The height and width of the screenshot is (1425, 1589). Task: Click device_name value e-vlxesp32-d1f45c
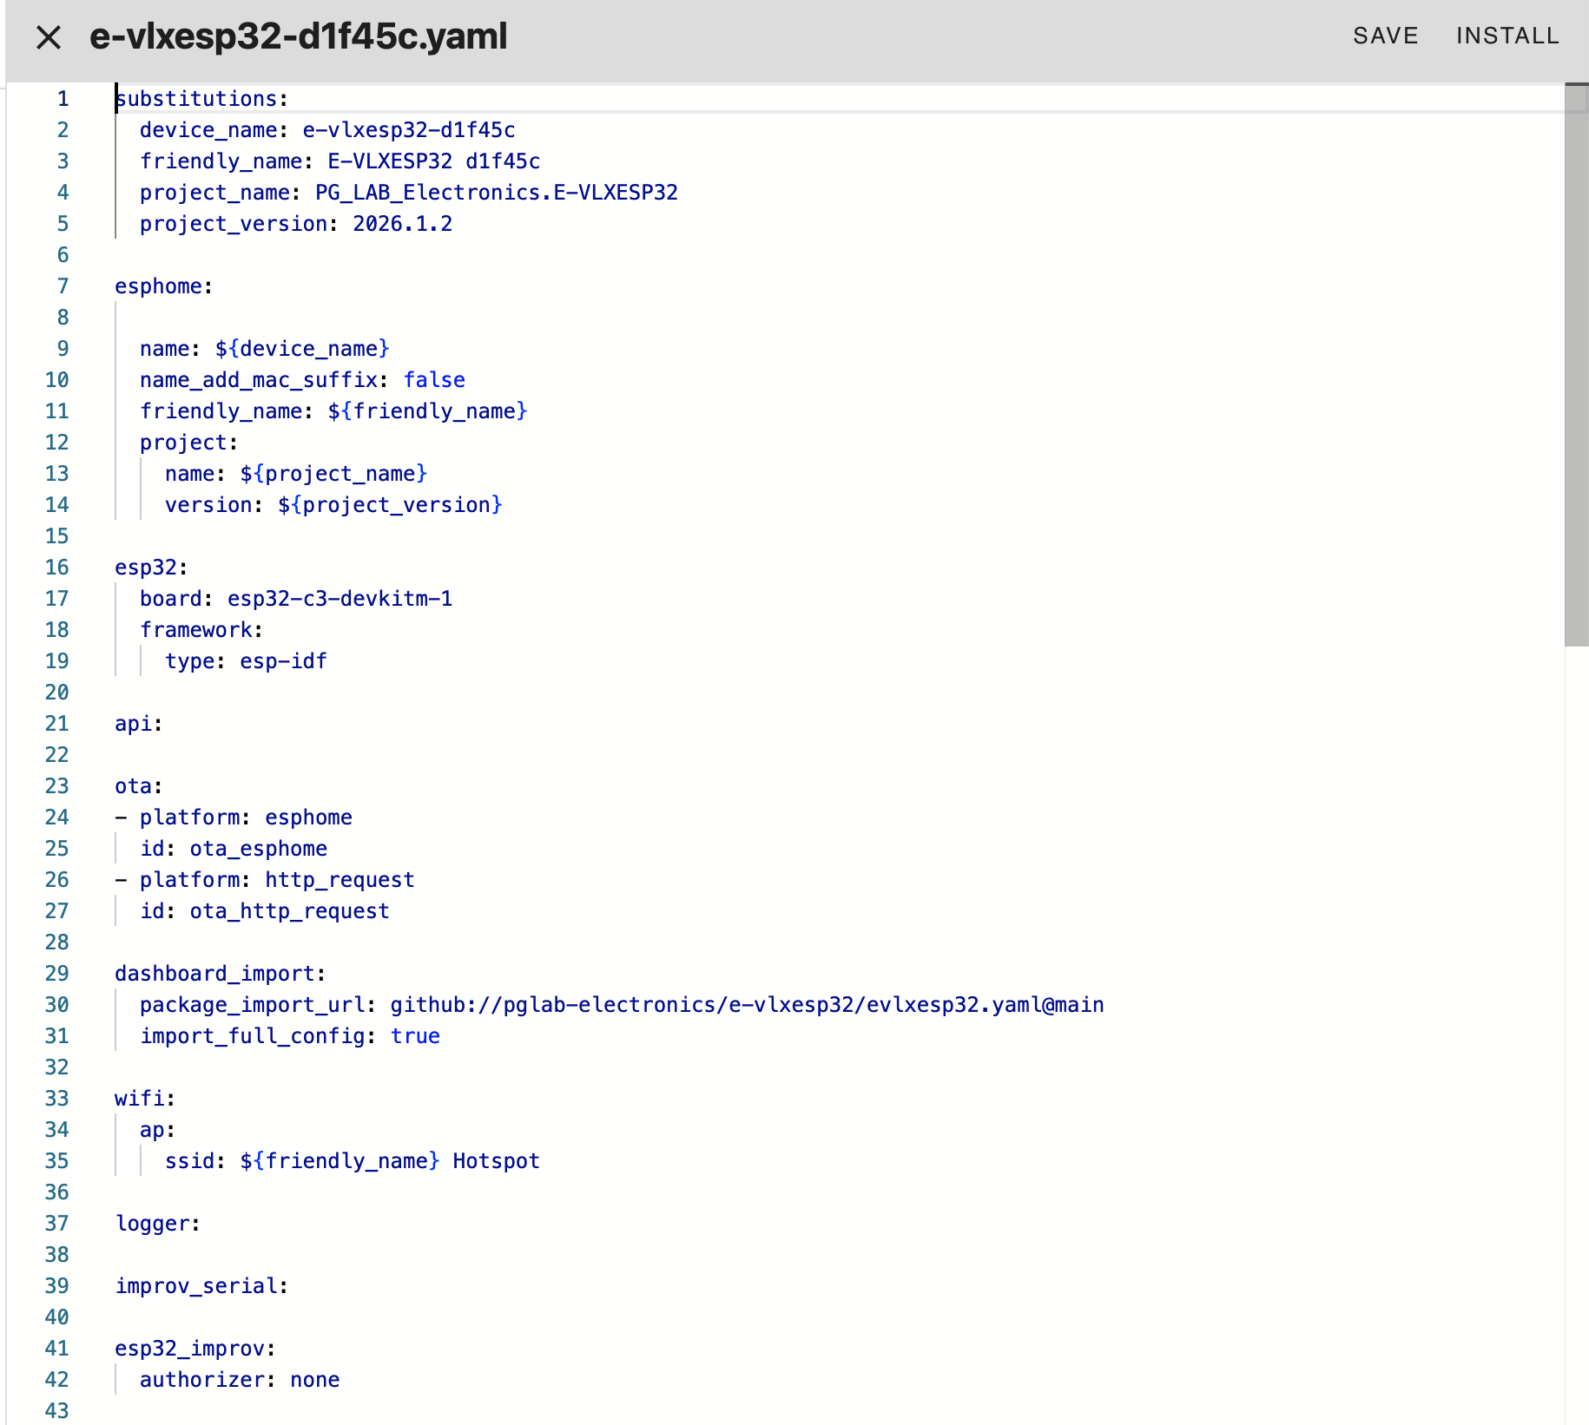click(408, 130)
